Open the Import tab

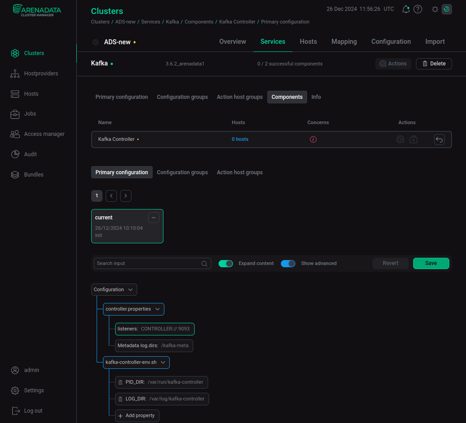[435, 42]
